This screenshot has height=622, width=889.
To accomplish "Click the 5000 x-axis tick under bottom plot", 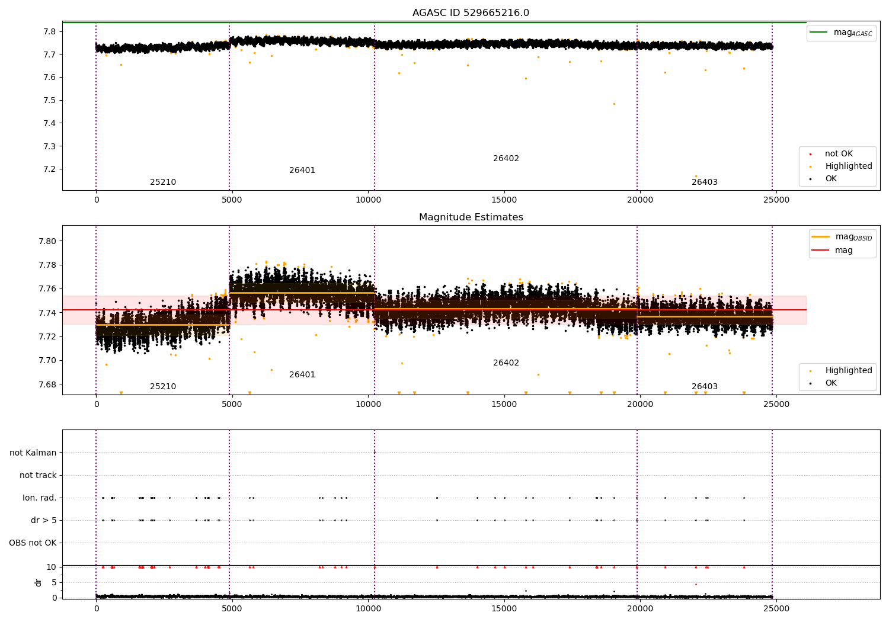I will click(x=232, y=609).
